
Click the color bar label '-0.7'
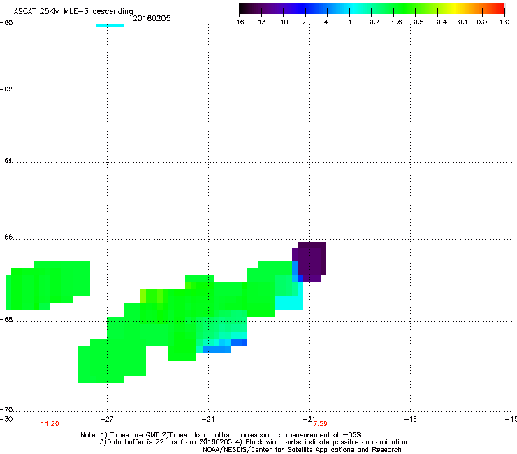point(372,22)
